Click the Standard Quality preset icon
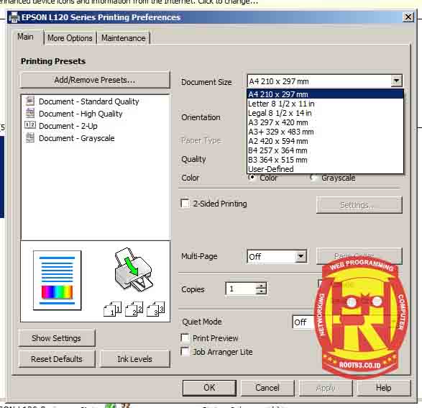Screen dimensions: 422x408 [x=30, y=101]
